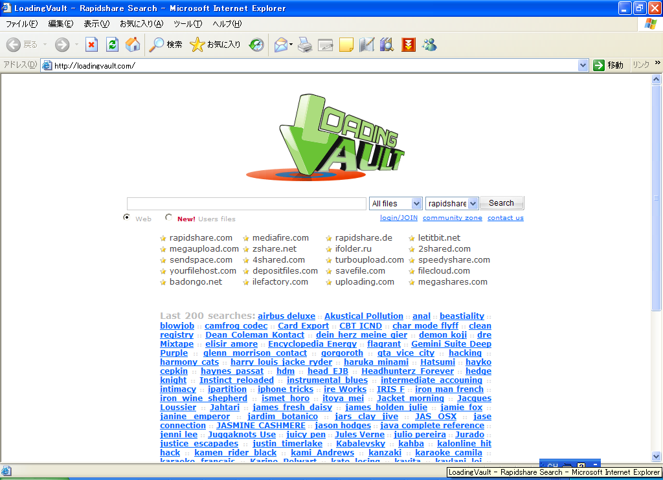The width and height of the screenshot is (663, 480).
Task: Open the ファイル(F) menu
Action: coord(21,24)
